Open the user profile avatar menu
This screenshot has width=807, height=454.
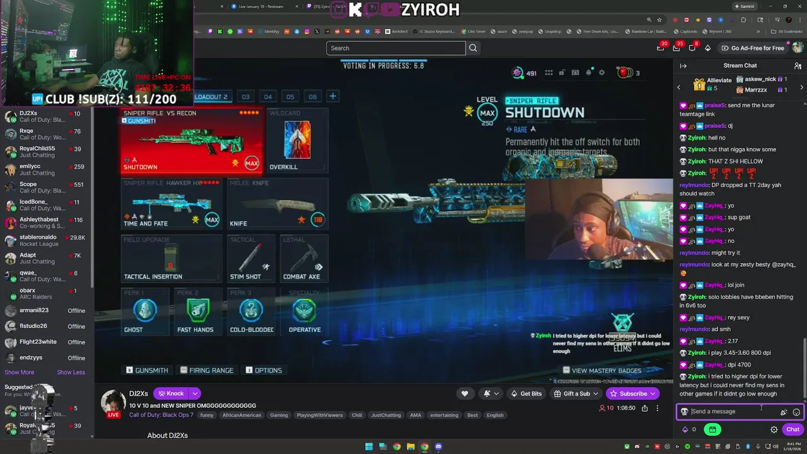[798, 48]
